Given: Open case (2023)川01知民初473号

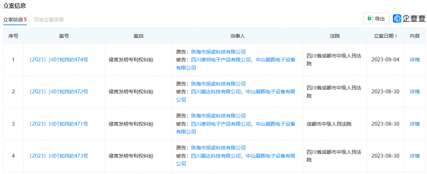Looking at the screenshot, I should point(59,156).
